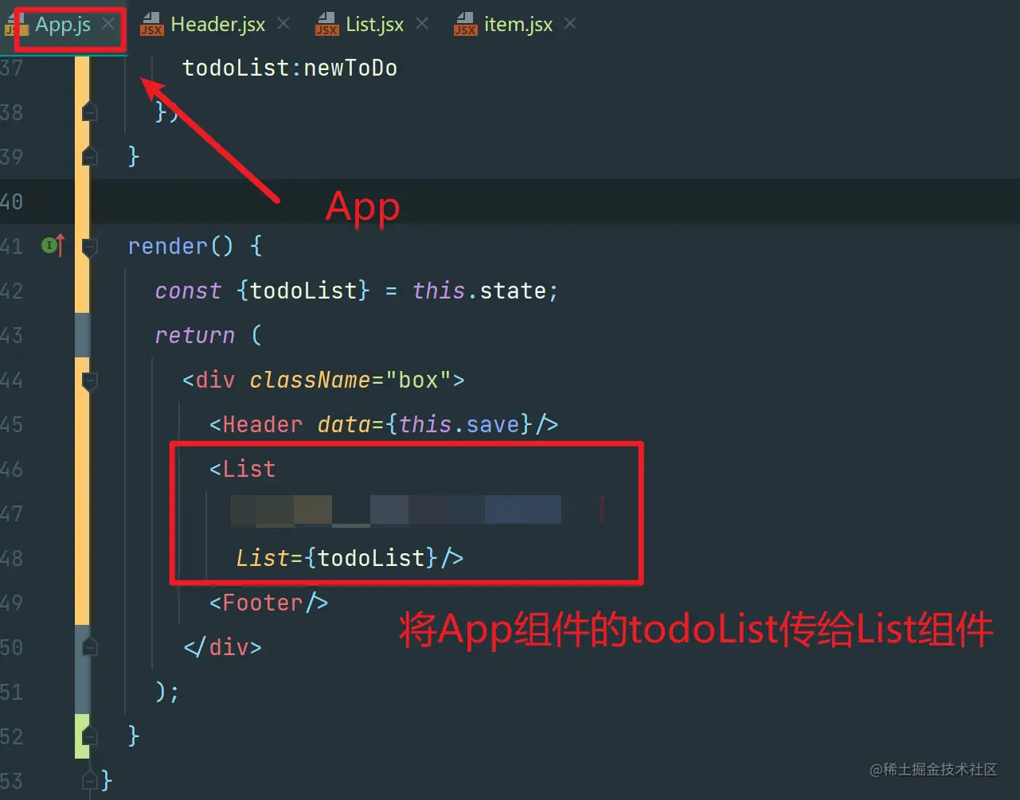Click List={todoList} prop on line 48
The image size is (1020, 800).
click(337, 558)
